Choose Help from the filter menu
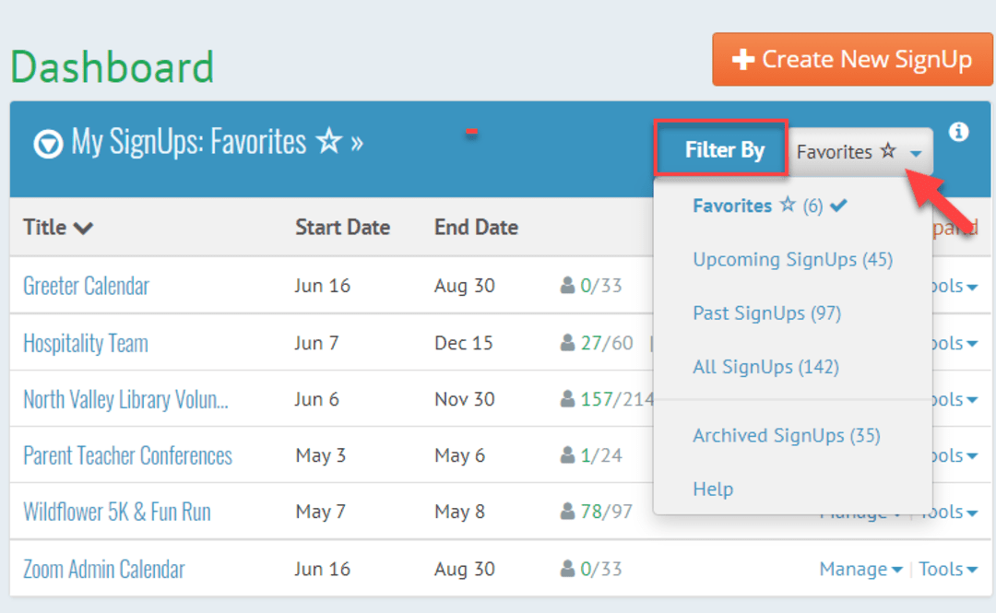This screenshot has width=996, height=613. pos(713,489)
